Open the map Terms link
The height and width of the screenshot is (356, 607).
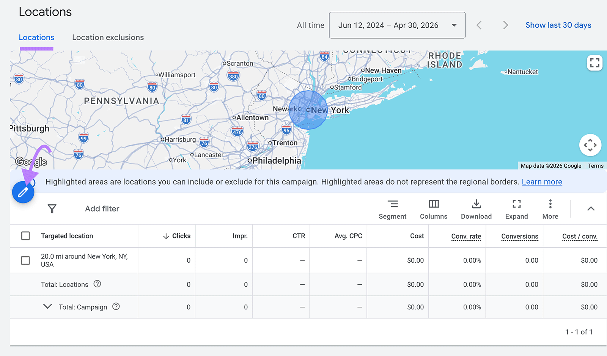(596, 166)
